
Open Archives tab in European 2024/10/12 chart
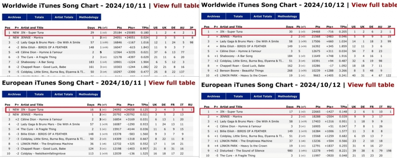coord(213,96)
